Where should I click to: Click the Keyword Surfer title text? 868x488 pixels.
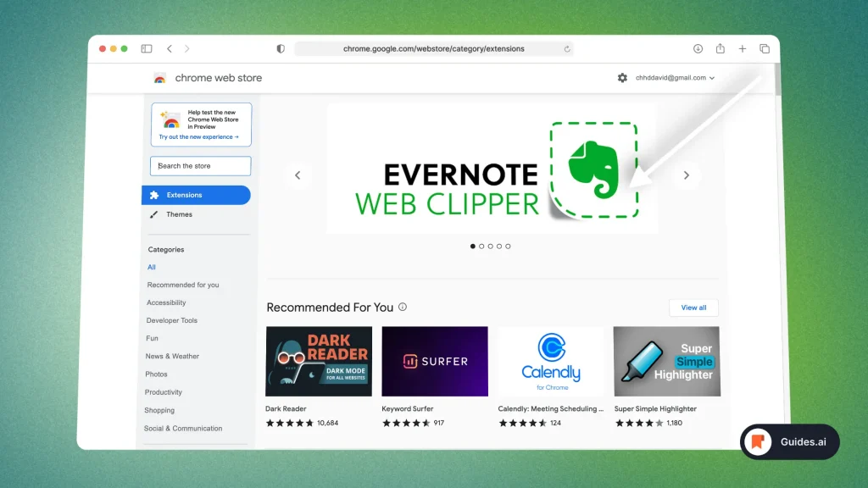[408, 409]
